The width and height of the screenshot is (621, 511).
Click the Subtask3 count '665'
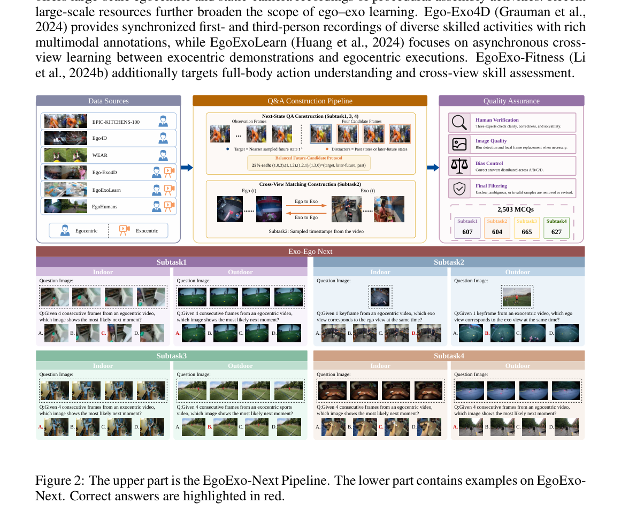tap(527, 232)
